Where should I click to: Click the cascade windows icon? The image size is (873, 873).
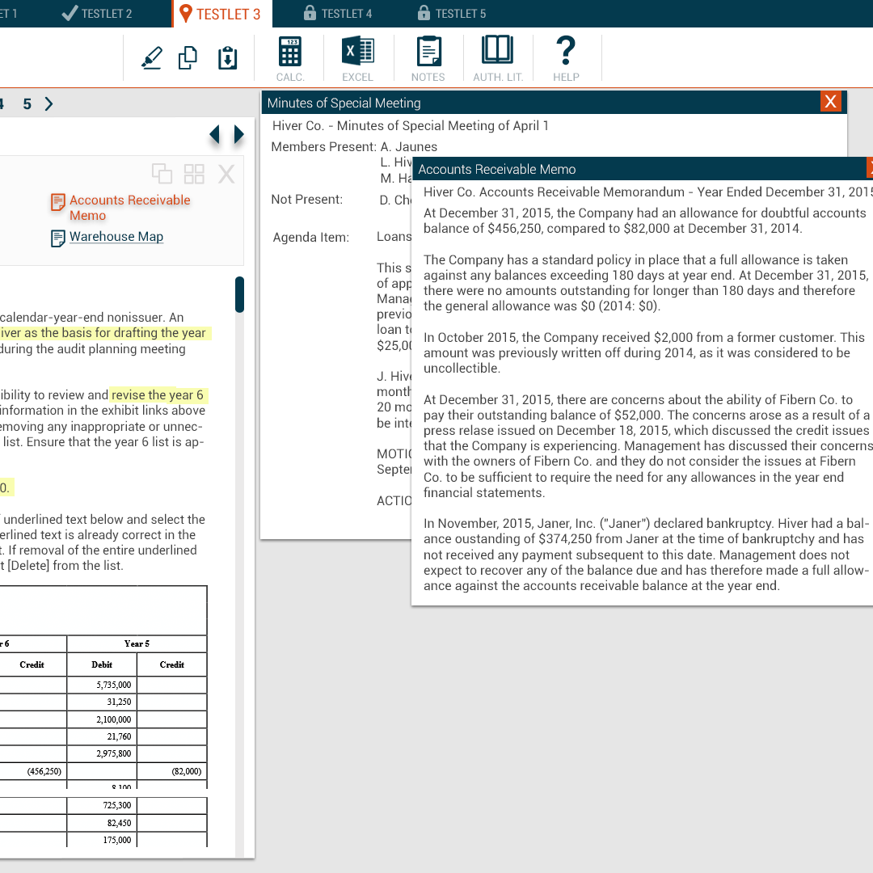click(x=162, y=174)
